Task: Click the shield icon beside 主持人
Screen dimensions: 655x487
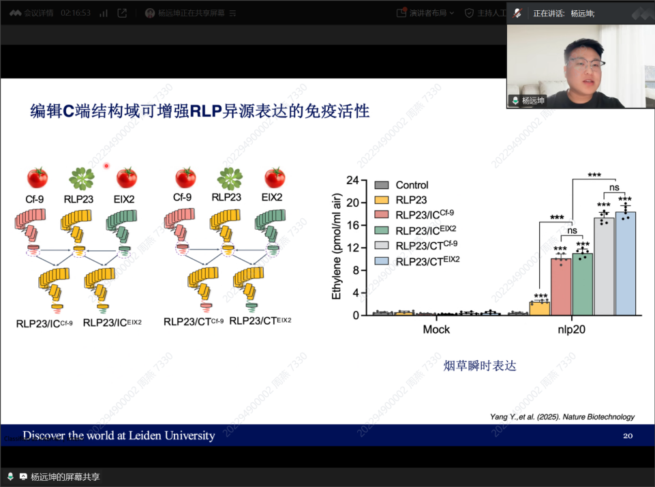Action: pos(469,13)
